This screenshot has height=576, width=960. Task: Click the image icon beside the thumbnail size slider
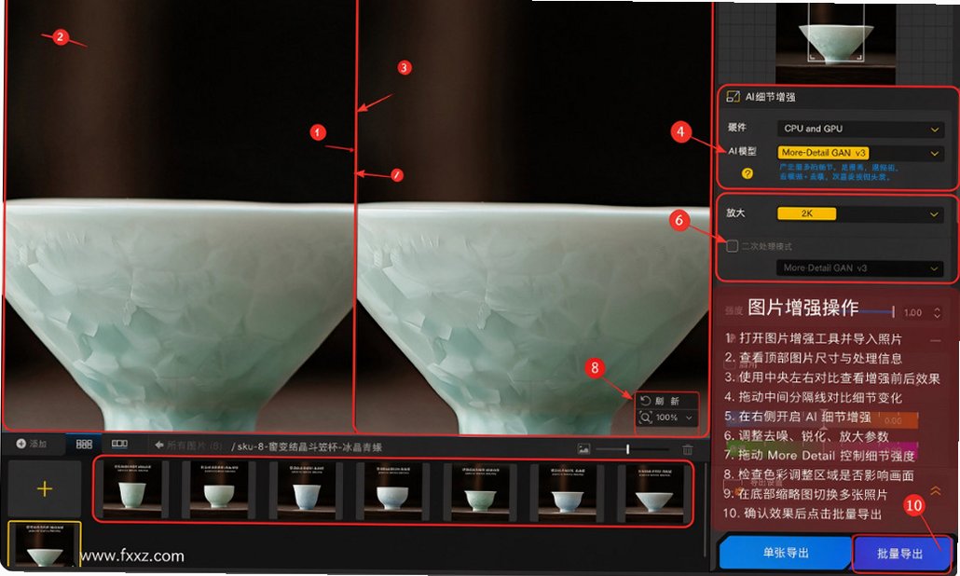point(583,449)
